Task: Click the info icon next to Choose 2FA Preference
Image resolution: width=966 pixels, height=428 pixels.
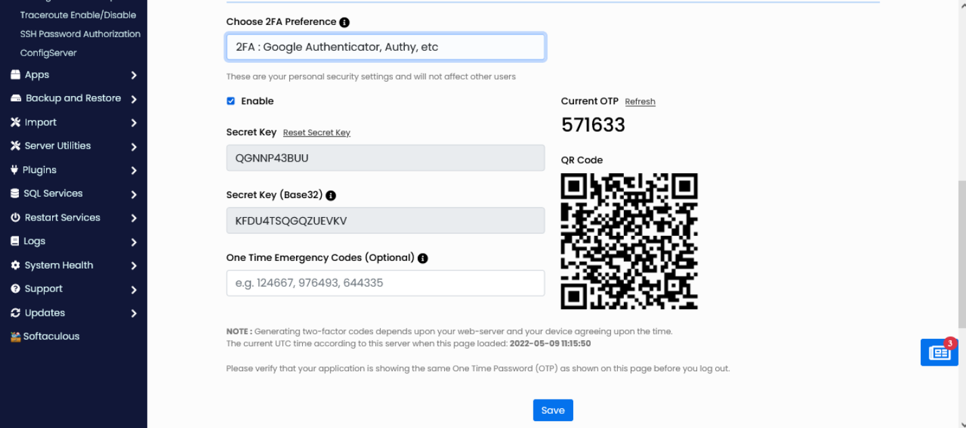Action: tap(344, 22)
